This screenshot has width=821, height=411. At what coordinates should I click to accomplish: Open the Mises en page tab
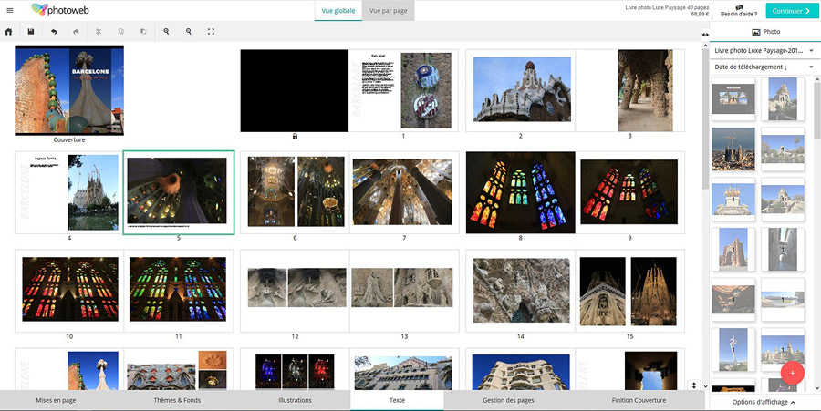[x=56, y=400]
